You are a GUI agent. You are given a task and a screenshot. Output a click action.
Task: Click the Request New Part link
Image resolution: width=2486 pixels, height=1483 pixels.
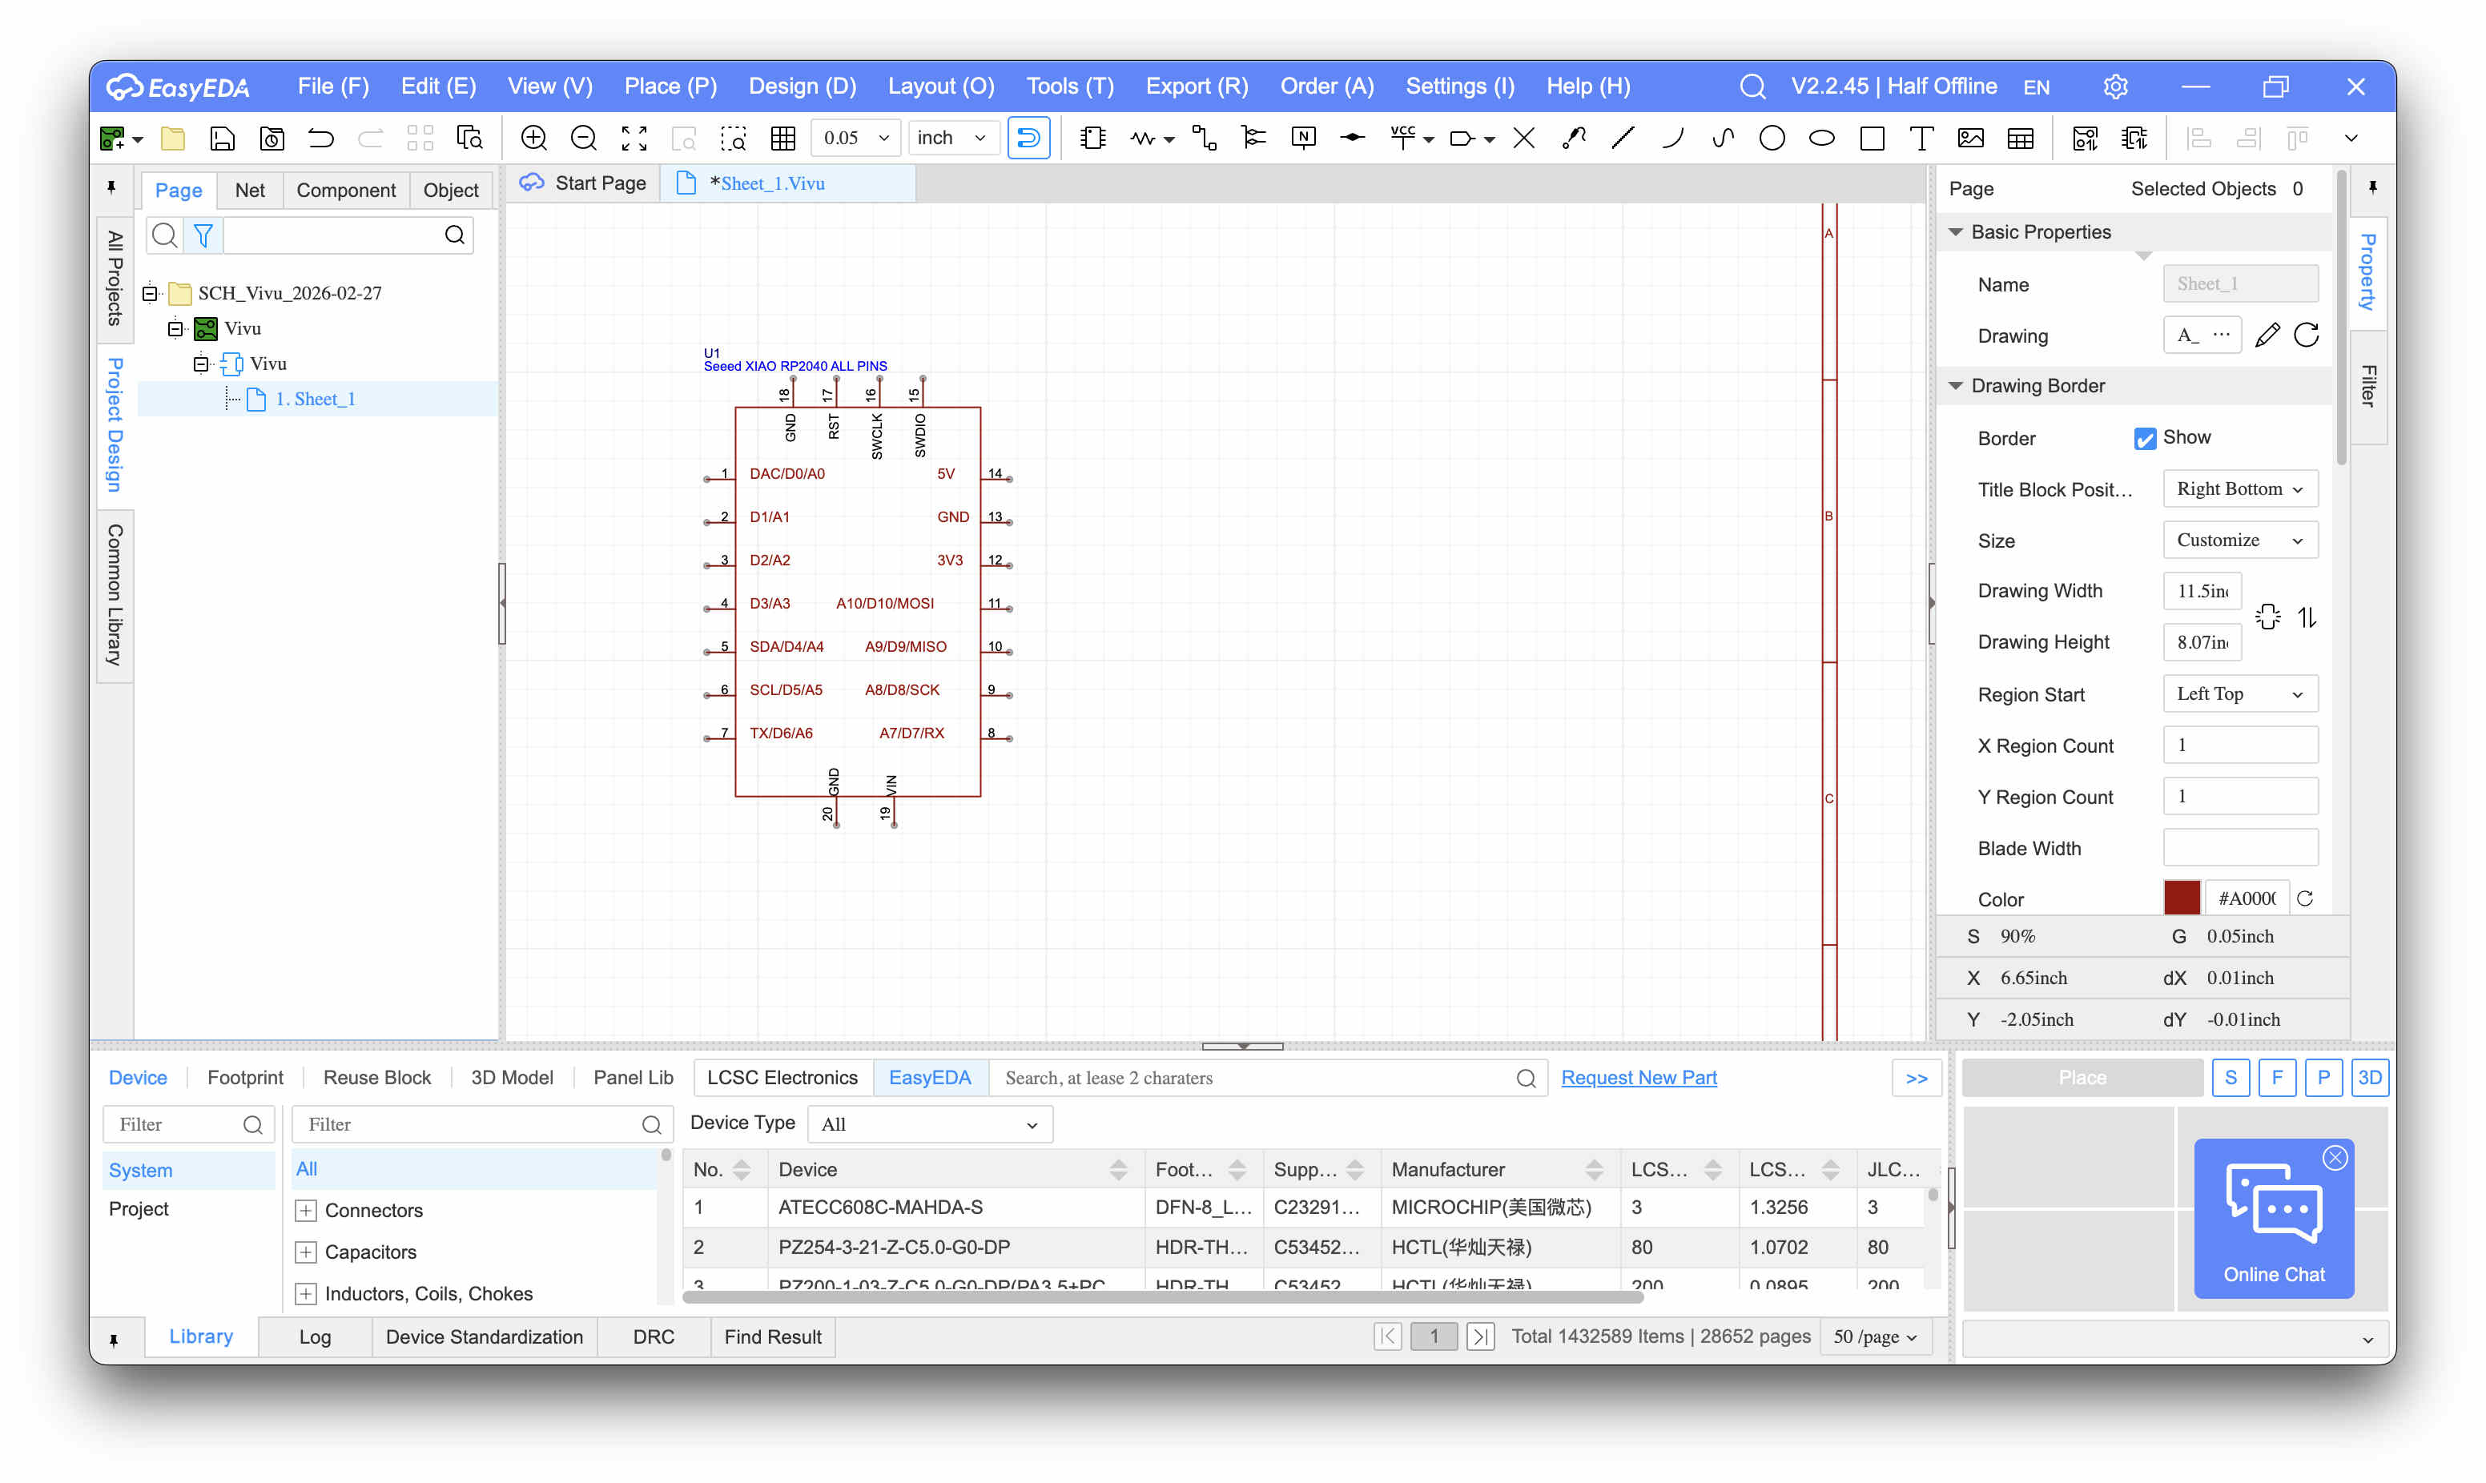1638,1077
